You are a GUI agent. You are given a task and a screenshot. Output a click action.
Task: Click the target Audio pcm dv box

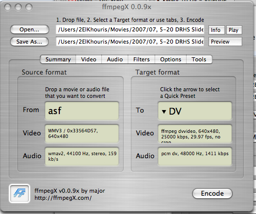195,156
